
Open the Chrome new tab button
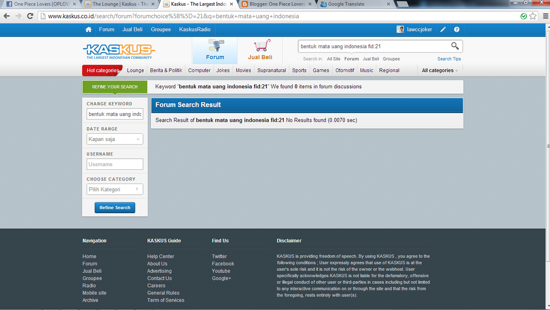click(x=402, y=4)
